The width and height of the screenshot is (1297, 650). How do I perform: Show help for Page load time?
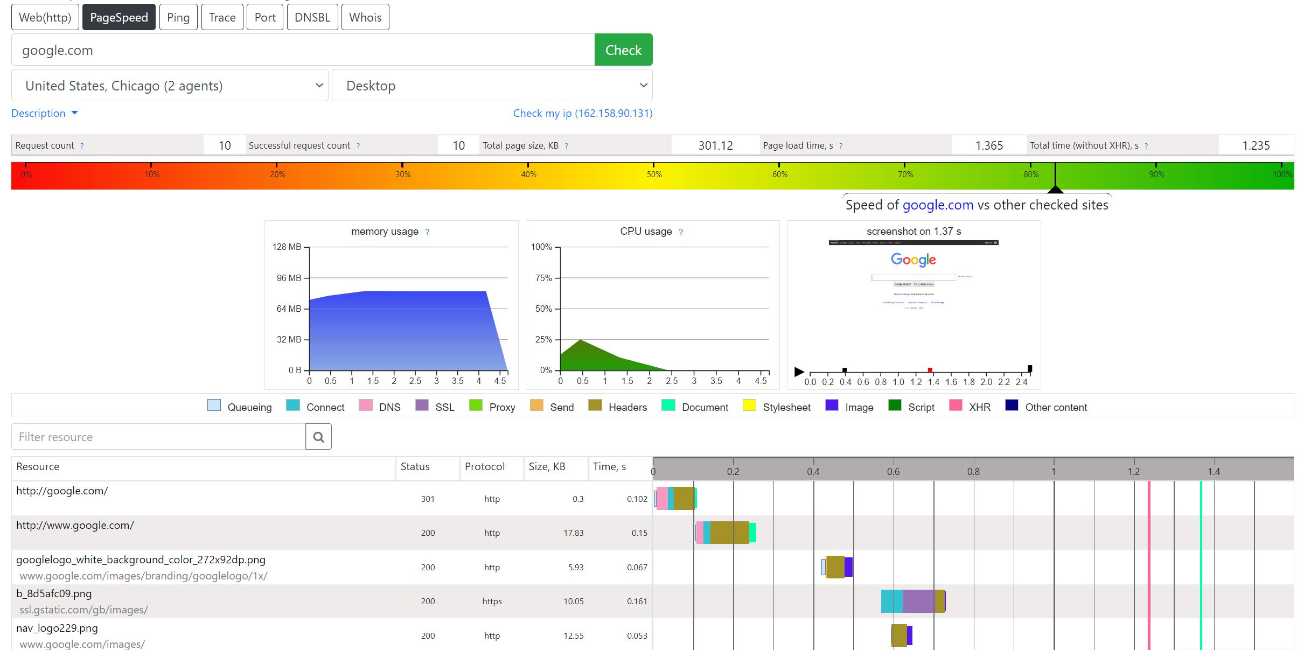click(x=841, y=146)
